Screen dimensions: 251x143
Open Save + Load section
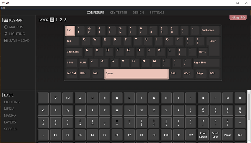tap(19, 41)
